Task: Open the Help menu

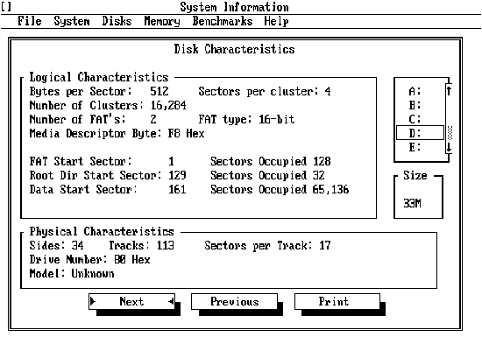Action: (x=276, y=21)
